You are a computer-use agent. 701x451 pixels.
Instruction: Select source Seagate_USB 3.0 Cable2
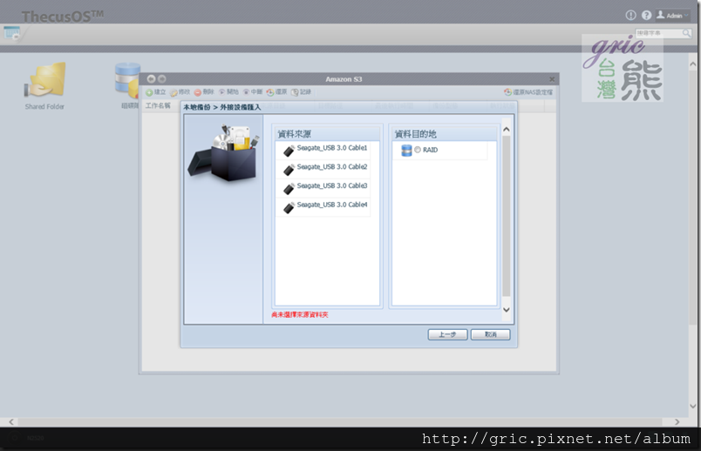(x=323, y=169)
